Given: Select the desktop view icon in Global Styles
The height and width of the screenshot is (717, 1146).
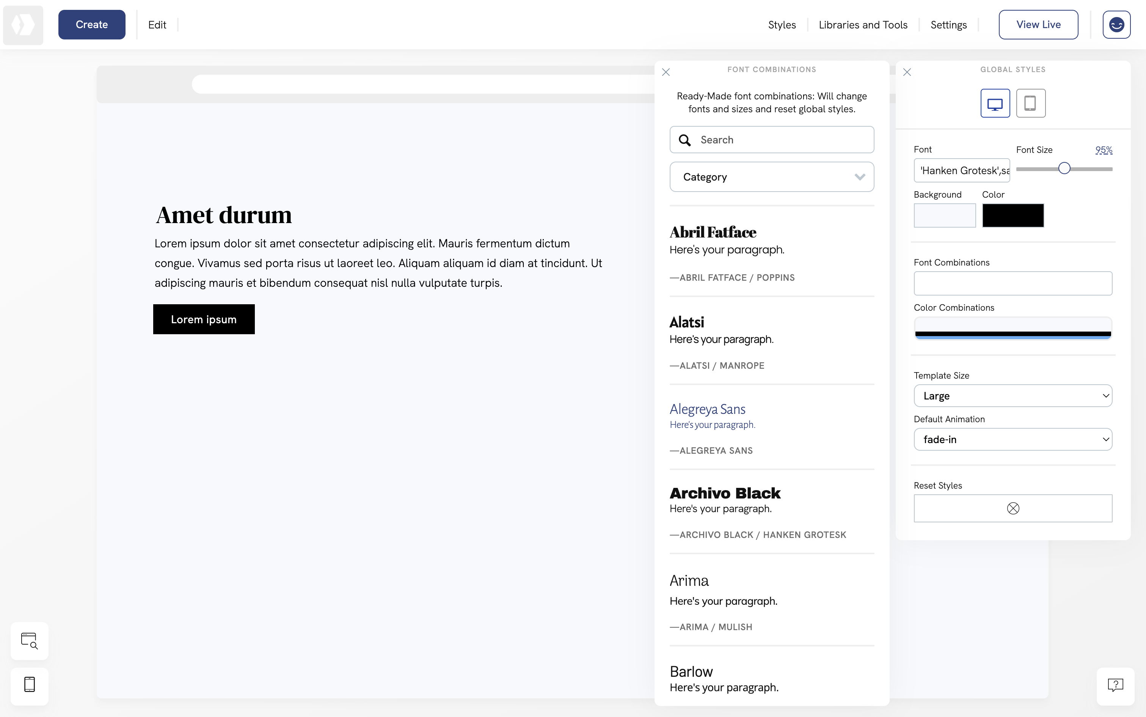Looking at the screenshot, I should click(995, 103).
